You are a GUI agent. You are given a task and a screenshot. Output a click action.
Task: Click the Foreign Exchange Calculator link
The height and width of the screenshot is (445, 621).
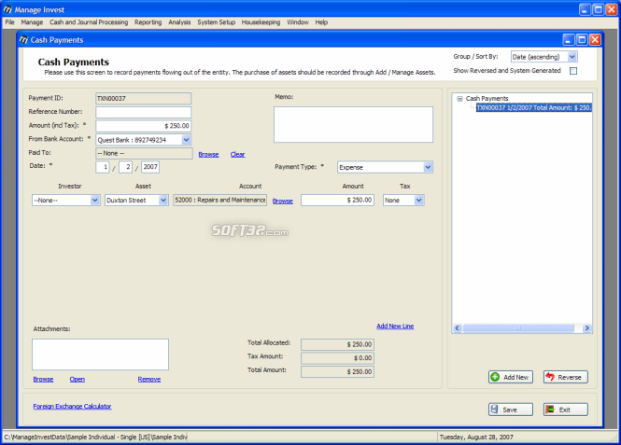(x=73, y=406)
